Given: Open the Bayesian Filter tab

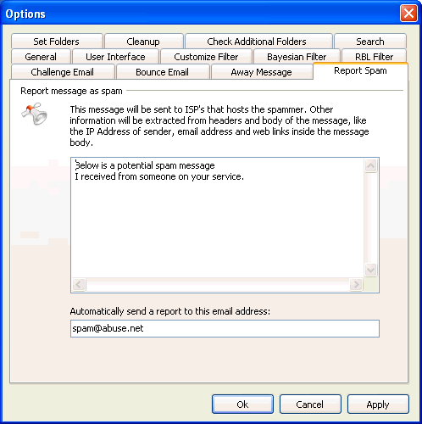Looking at the screenshot, I should [297, 57].
